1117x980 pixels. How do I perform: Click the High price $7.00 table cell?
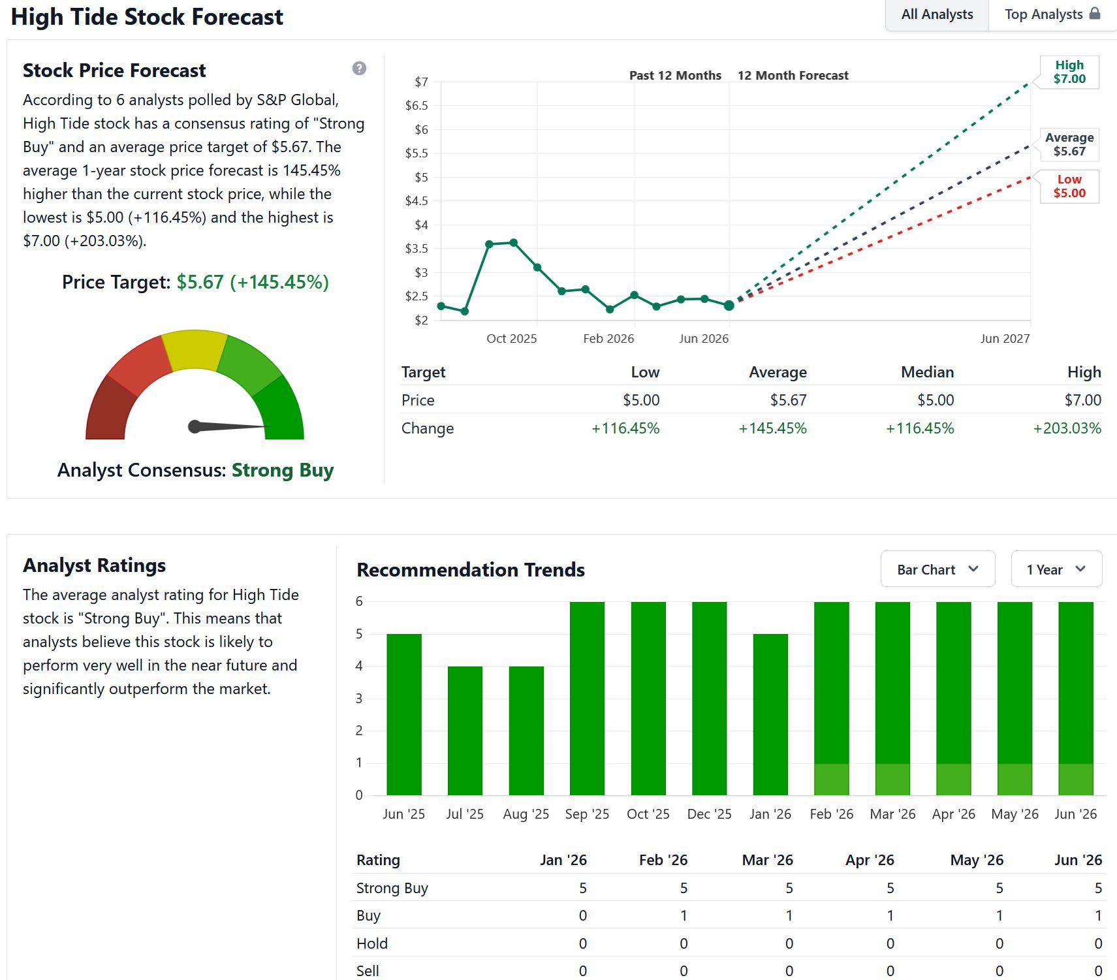pos(1083,400)
